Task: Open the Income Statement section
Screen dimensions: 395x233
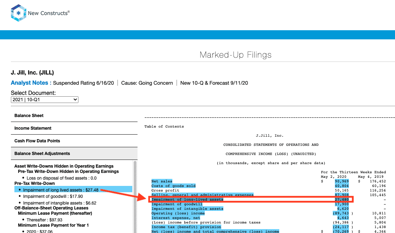Action: [x=74, y=128]
